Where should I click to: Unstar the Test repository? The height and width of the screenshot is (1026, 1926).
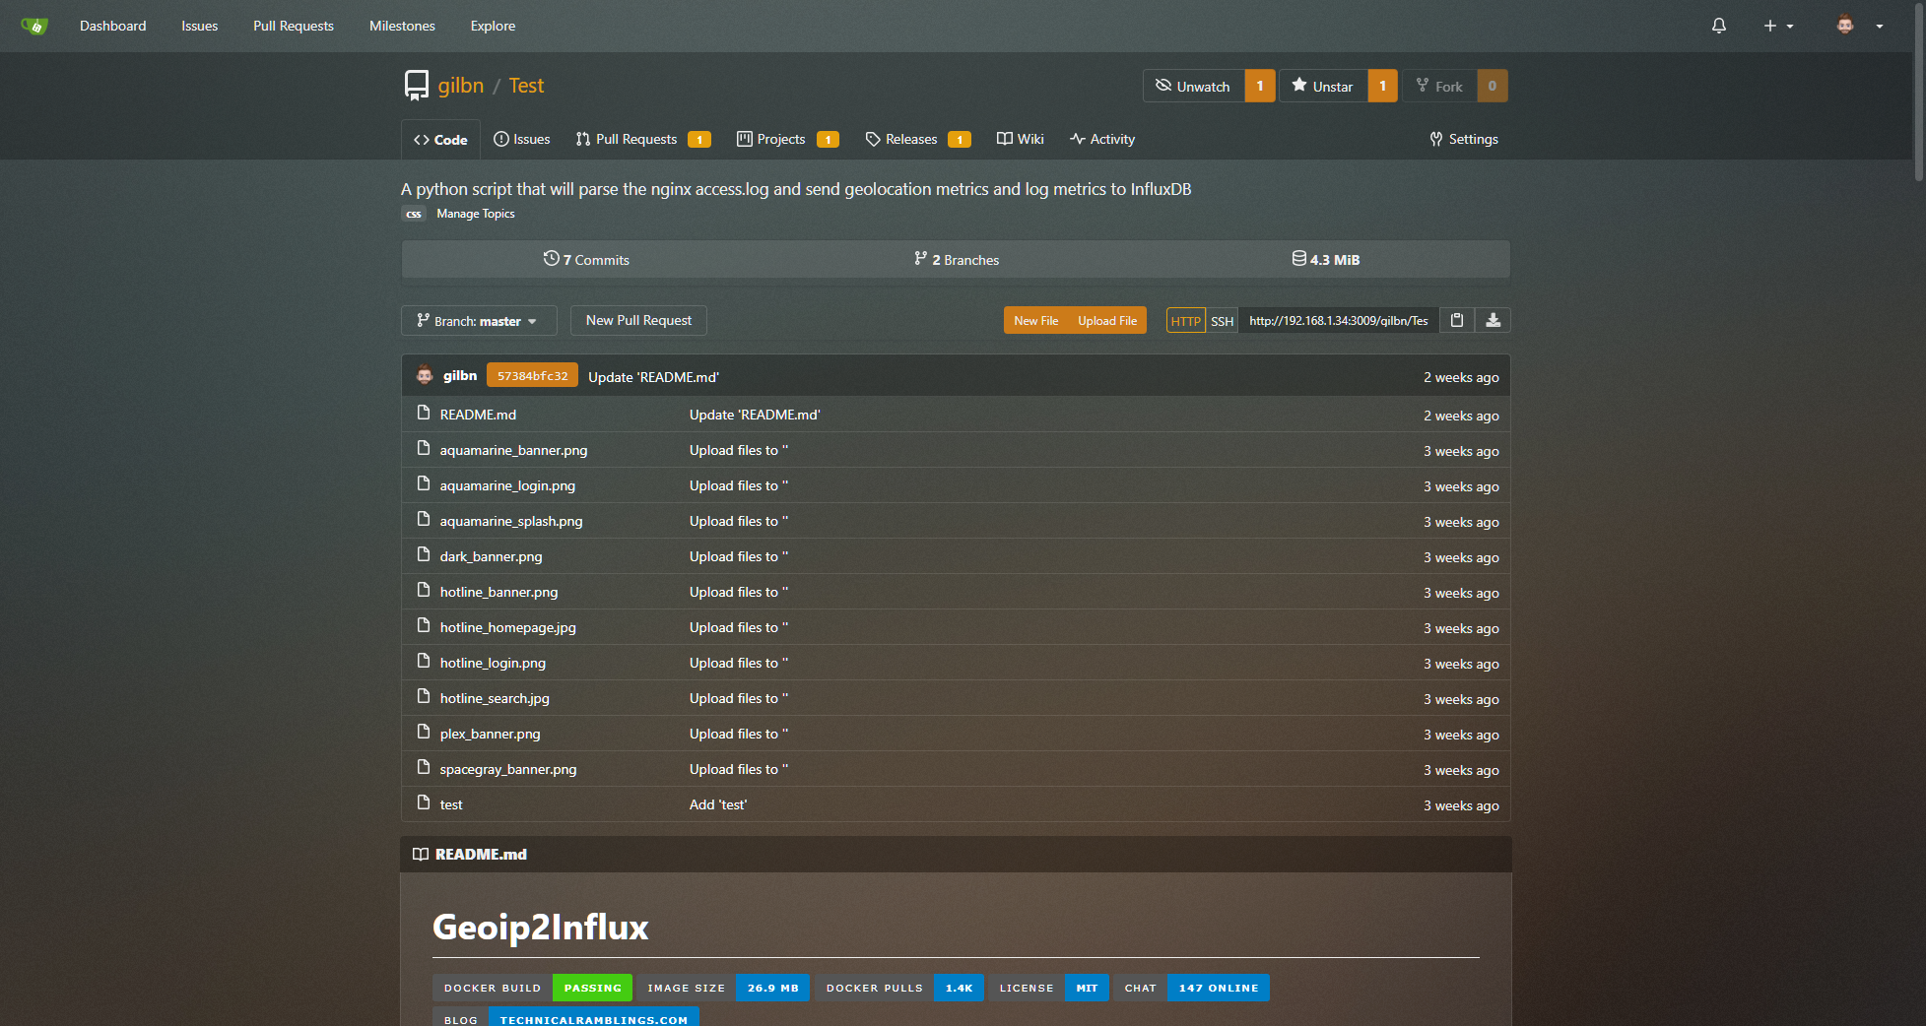click(1323, 86)
